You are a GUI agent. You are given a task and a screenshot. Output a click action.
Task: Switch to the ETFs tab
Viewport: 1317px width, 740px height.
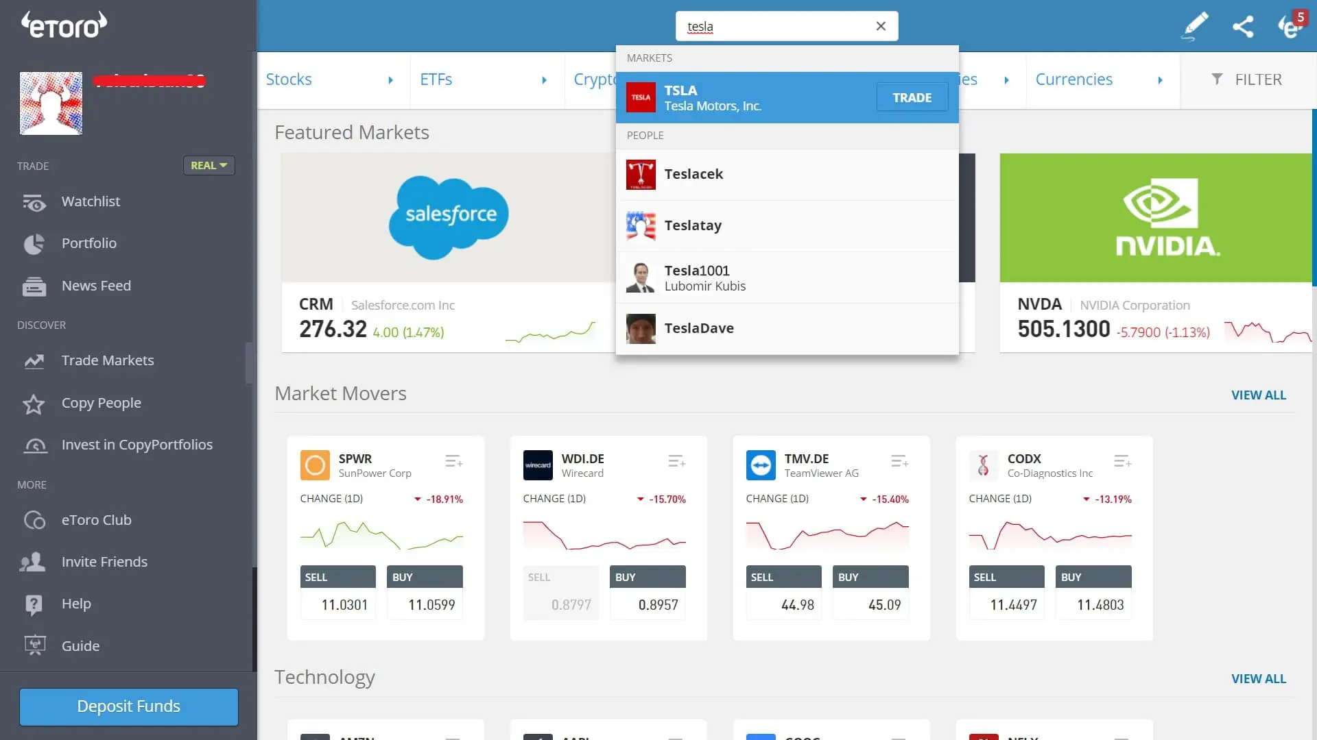[x=437, y=79]
